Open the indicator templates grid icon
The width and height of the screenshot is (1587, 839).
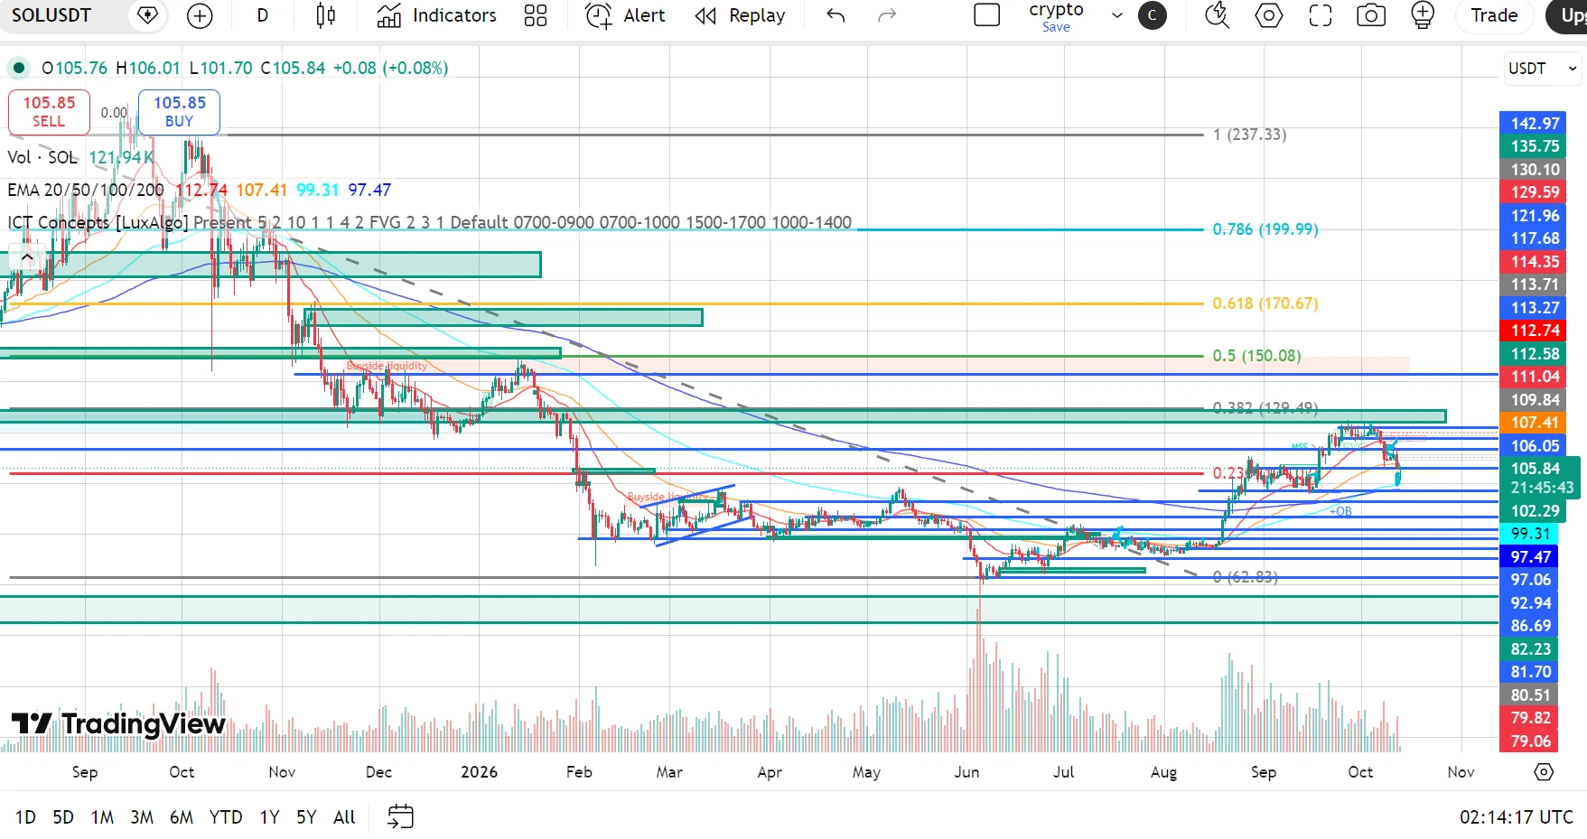tap(536, 15)
